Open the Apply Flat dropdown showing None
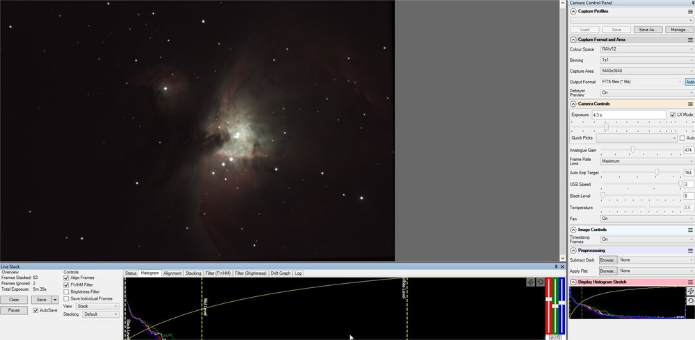 [657, 271]
